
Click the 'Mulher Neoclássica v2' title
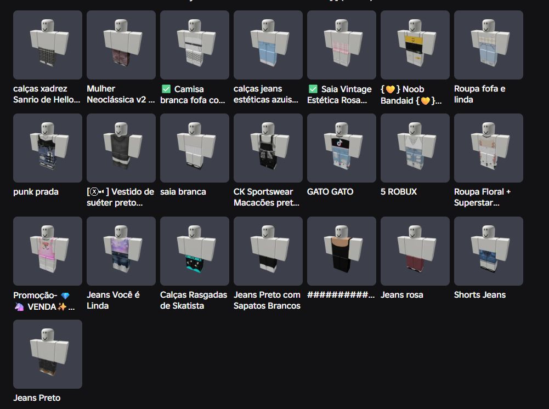pos(121,94)
